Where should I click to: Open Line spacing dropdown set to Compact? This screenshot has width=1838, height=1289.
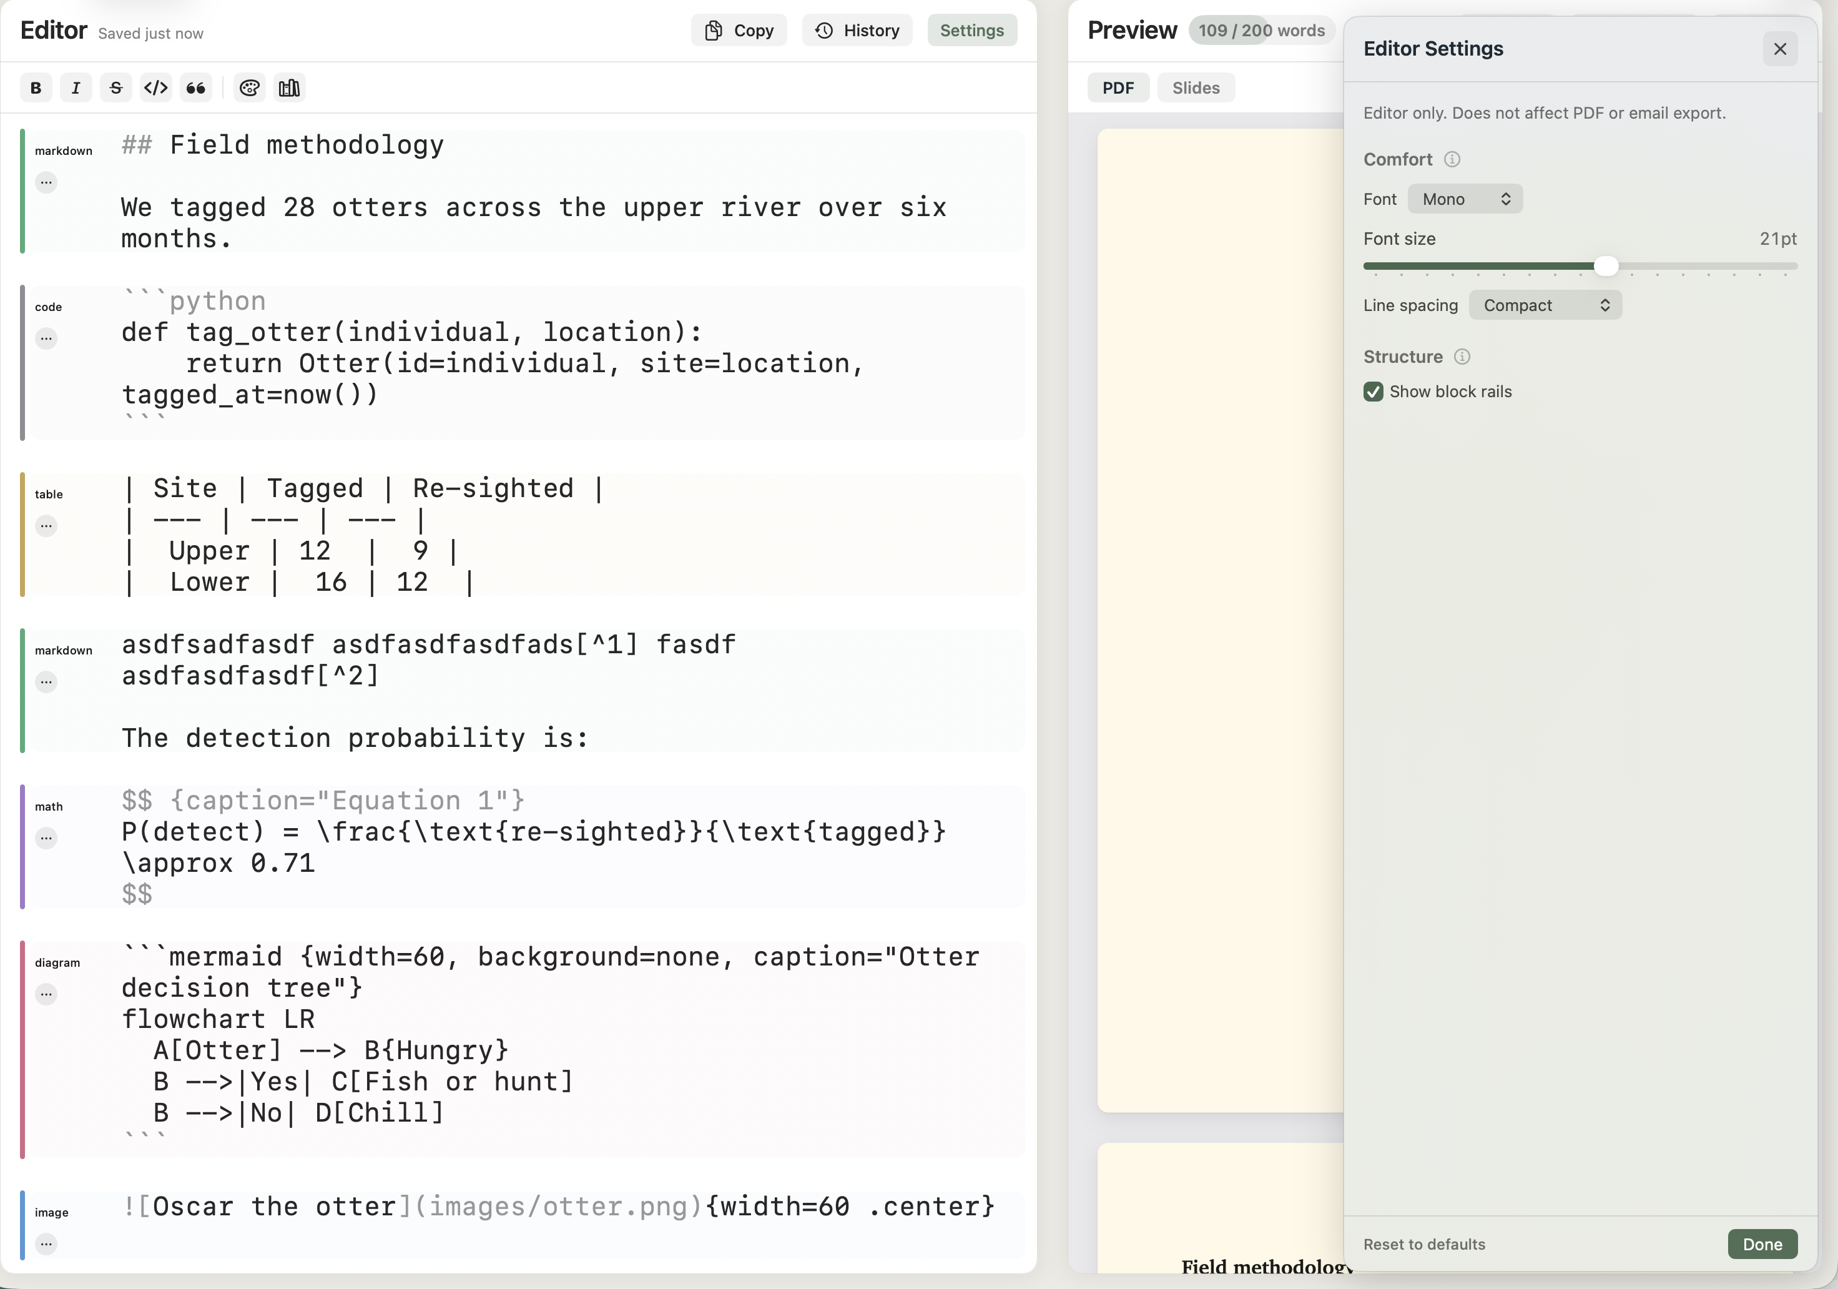(x=1545, y=305)
